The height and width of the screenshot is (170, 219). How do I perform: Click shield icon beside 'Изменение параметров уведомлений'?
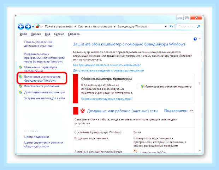click(21, 67)
